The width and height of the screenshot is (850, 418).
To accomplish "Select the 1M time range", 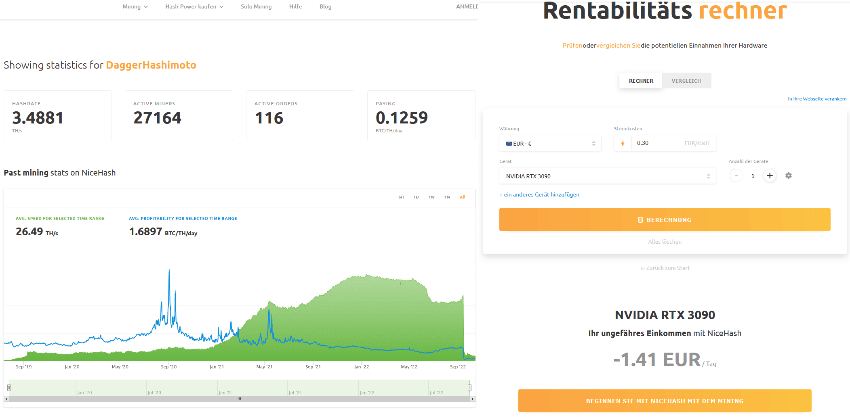I will (x=447, y=197).
